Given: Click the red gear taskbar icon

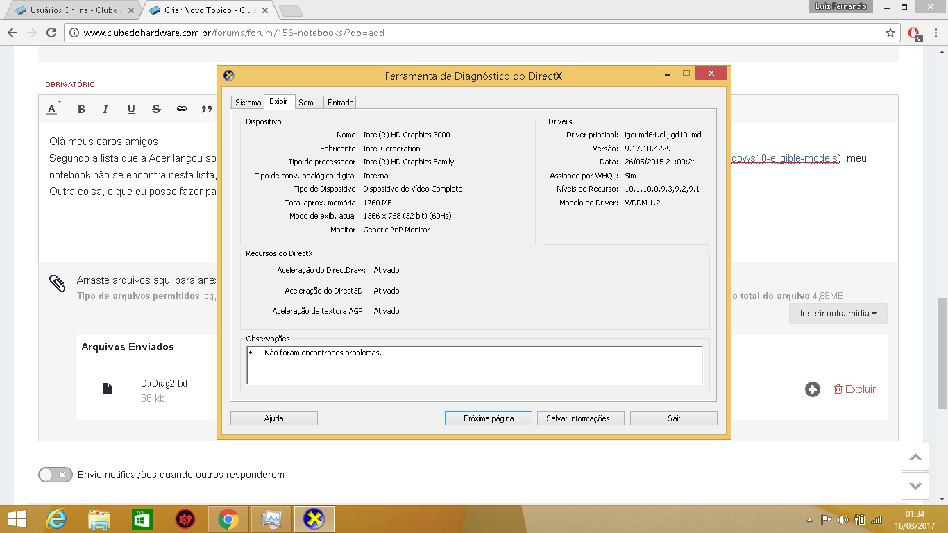Looking at the screenshot, I should pos(185,518).
